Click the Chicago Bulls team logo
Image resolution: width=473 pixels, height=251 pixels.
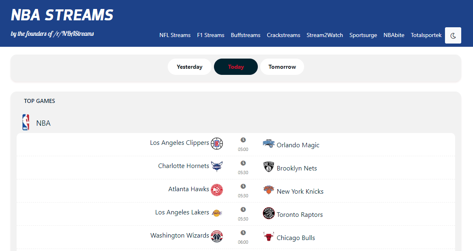point(268,236)
